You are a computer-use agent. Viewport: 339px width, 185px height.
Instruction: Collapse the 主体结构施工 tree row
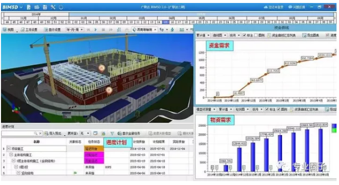point(11,155)
